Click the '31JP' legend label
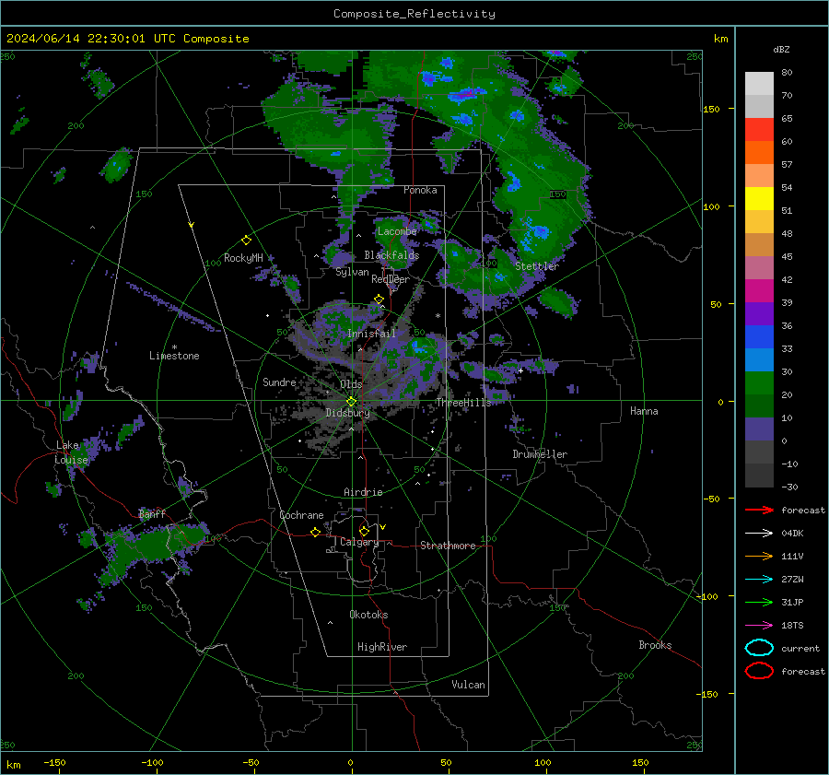 click(792, 602)
